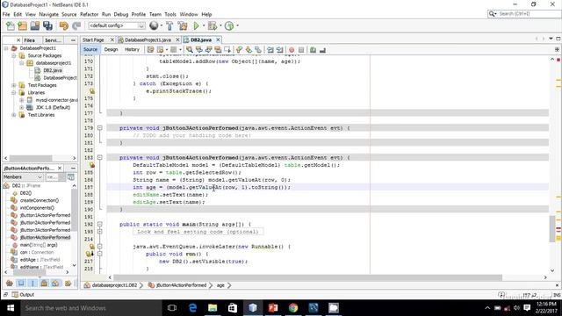This screenshot has width=562, height=316.
Task: Click the New Project toolbar icon
Action: (22, 25)
